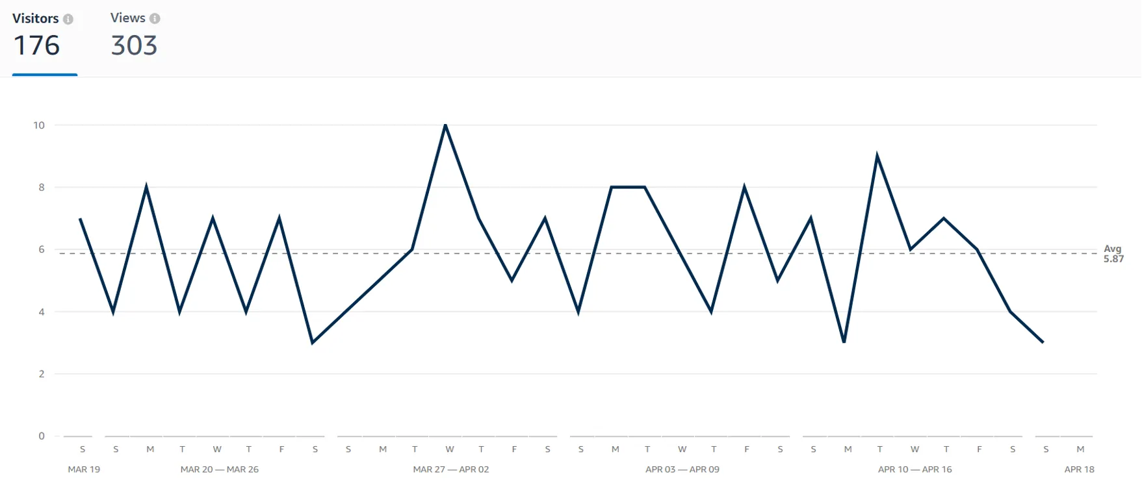1142x500 pixels.
Task: Click the Views count 303
Action: point(134,46)
